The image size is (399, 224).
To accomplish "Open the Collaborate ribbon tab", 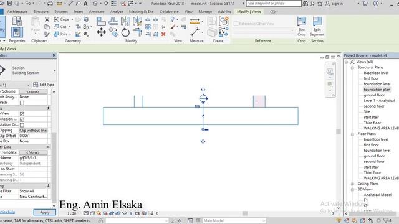I will 169,12.
